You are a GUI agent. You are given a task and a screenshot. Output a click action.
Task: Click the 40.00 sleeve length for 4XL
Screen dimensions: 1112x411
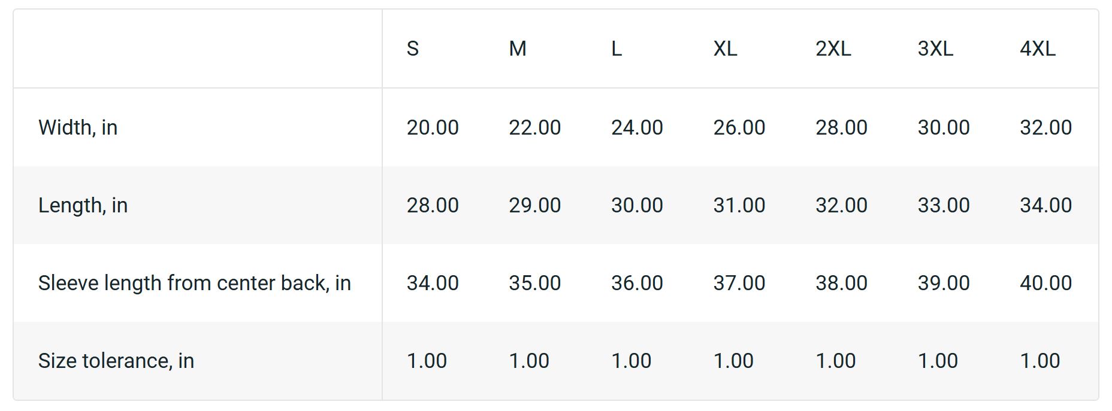click(1045, 283)
